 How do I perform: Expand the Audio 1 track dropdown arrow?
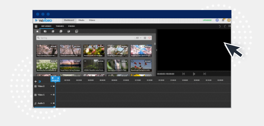point(51,103)
